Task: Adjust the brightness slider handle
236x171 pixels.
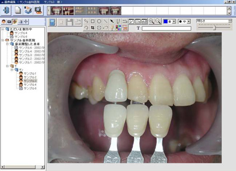Action: click(215, 28)
